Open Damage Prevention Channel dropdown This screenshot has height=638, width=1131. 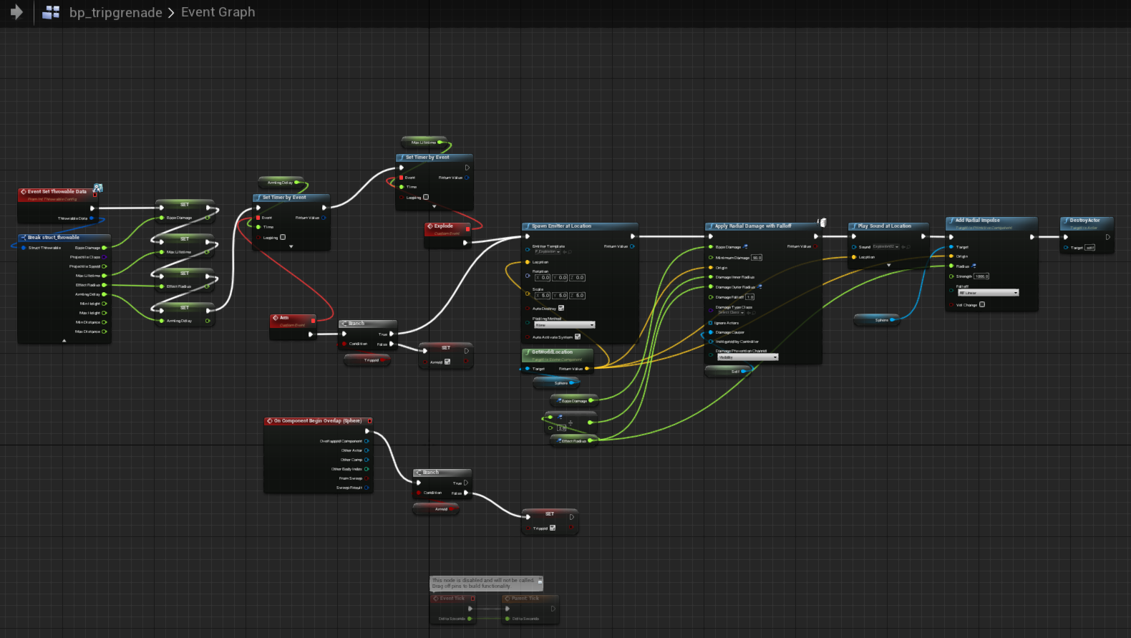[x=747, y=357]
